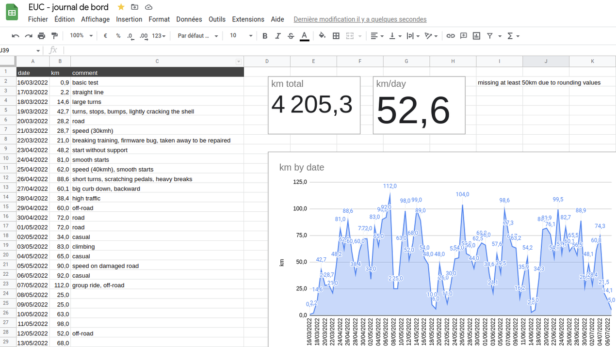Image resolution: width=616 pixels, height=347 pixels.
Task: Open the column C filter dropdown
Action: point(238,62)
